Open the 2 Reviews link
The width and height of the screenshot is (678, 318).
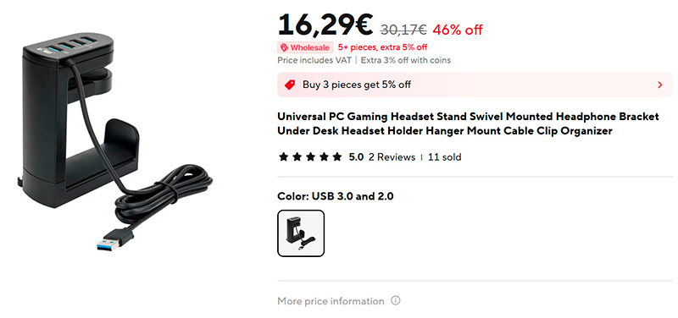[392, 157]
